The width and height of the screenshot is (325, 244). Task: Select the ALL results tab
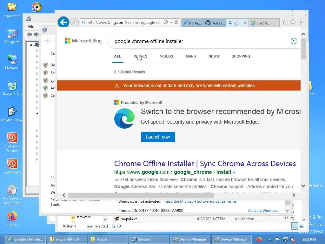[x=117, y=56]
